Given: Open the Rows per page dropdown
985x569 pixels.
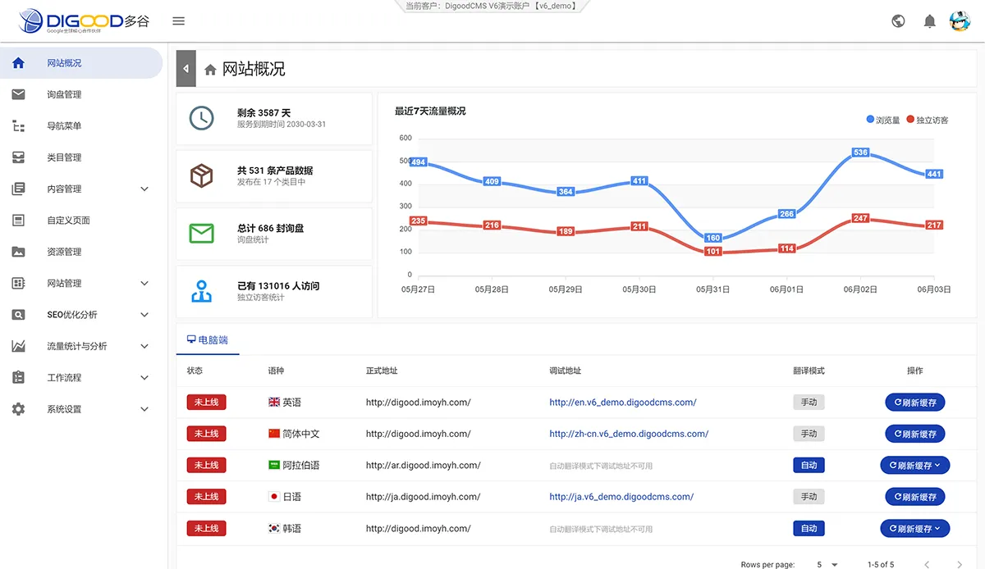Looking at the screenshot, I should (x=827, y=564).
